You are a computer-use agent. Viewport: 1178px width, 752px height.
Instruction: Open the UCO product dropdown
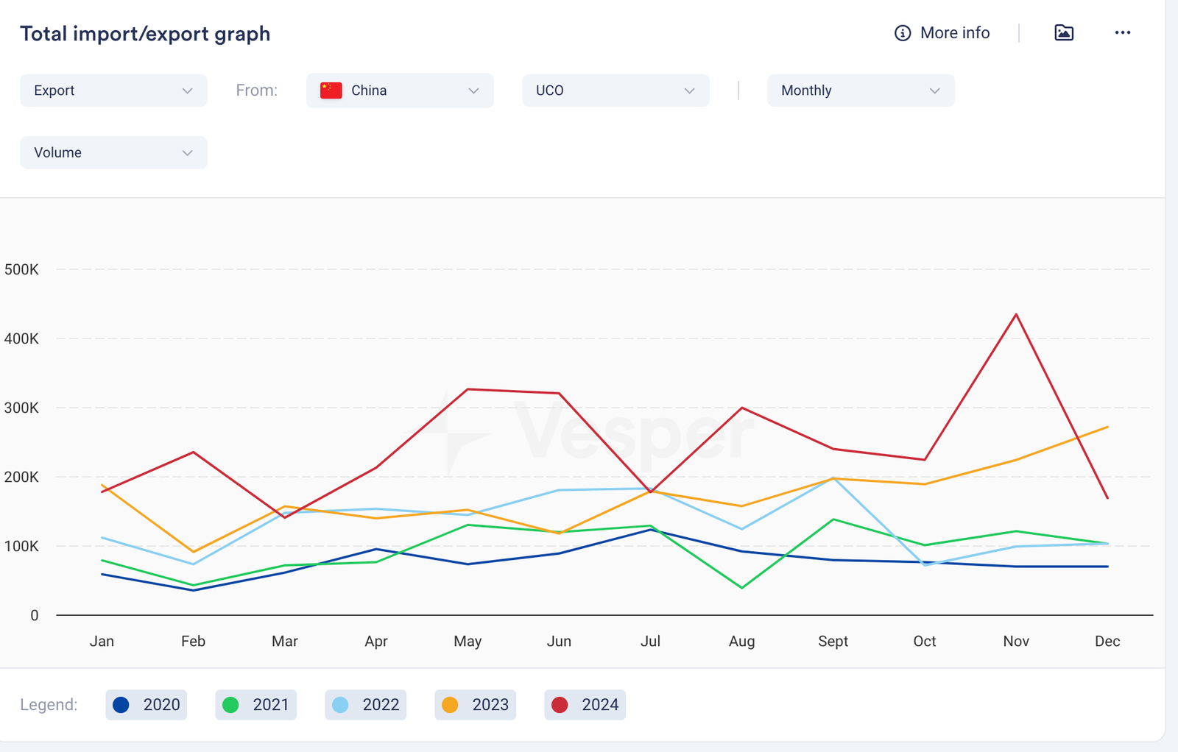click(616, 91)
